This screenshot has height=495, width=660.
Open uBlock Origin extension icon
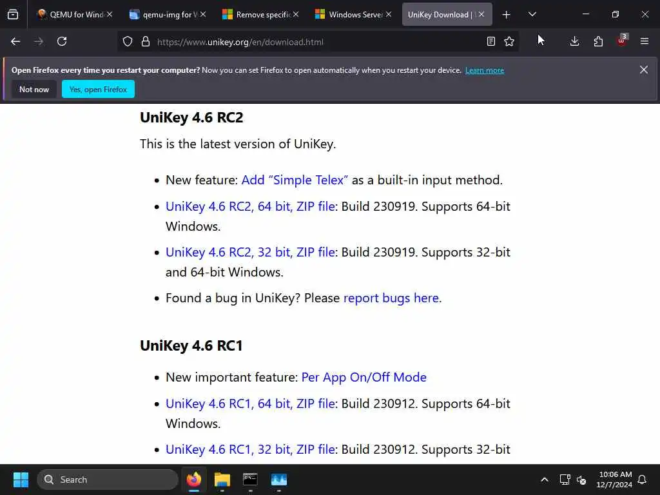622,41
